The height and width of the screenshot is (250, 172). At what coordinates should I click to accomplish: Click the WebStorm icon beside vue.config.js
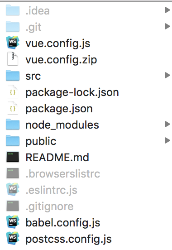point(13,43)
